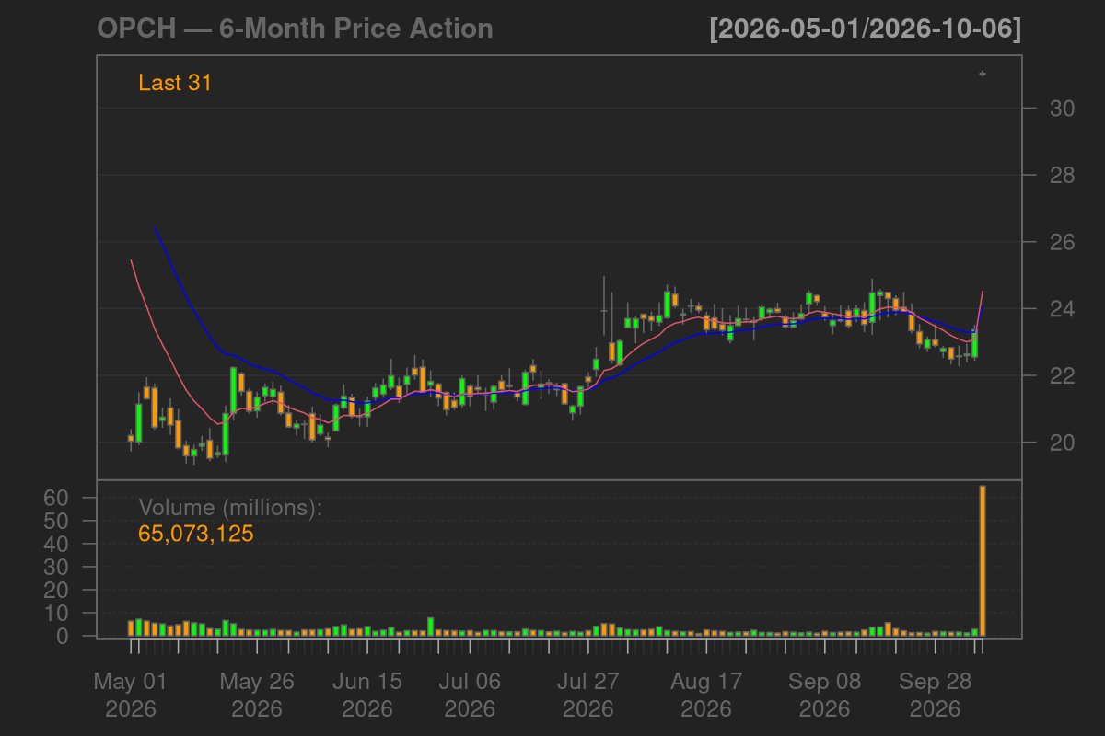The height and width of the screenshot is (736, 1105).
Task: Click the price axis label "24"
Action: click(1063, 308)
